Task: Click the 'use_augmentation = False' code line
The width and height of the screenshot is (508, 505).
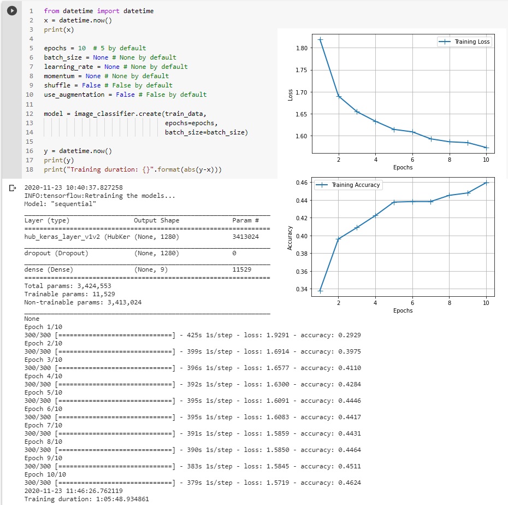Action: [x=125, y=95]
